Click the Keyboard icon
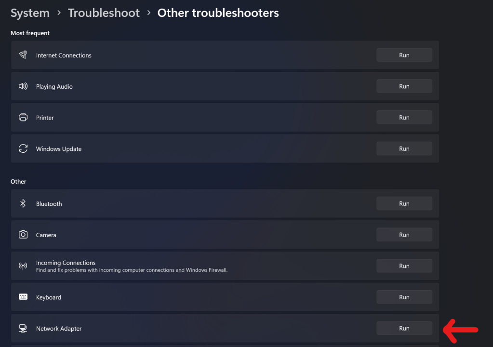 click(x=23, y=297)
